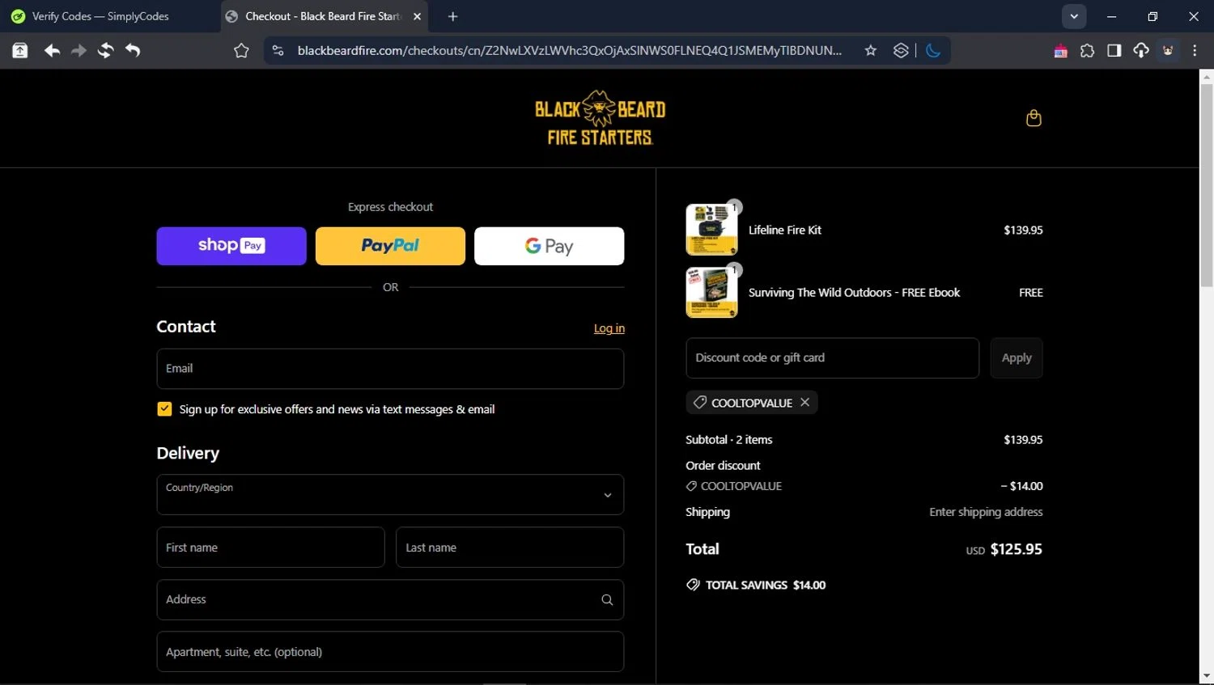This screenshot has width=1214, height=685.
Task: Select the Checkout Black Beard Fire tab
Action: click(324, 16)
